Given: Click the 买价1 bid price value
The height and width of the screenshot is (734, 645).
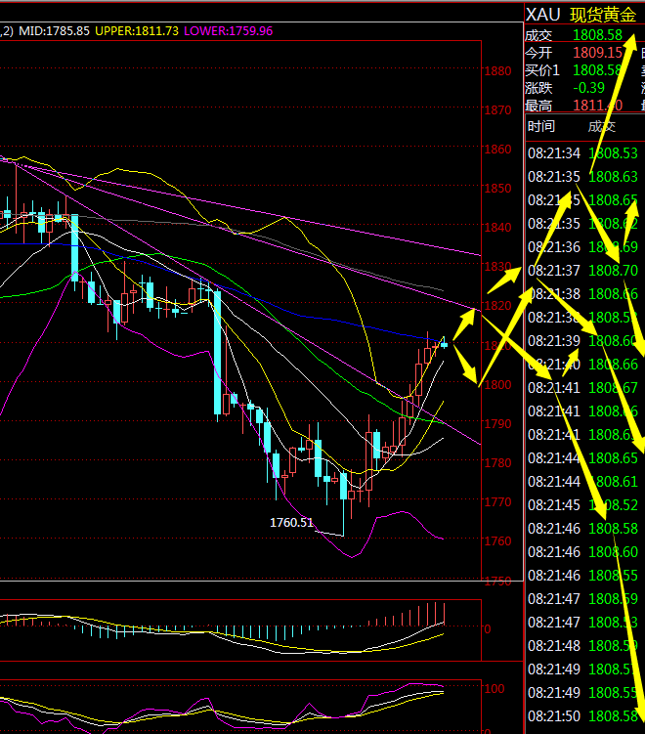Looking at the screenshot, I should click(x=596, y=70).
